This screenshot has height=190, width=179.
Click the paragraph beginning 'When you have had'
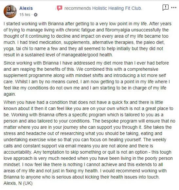89,140
